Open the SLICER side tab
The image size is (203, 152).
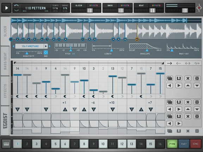pos(5,31)
